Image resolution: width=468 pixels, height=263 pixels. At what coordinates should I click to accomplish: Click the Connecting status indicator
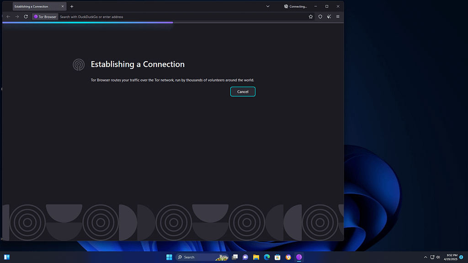[x=295, y=6]
